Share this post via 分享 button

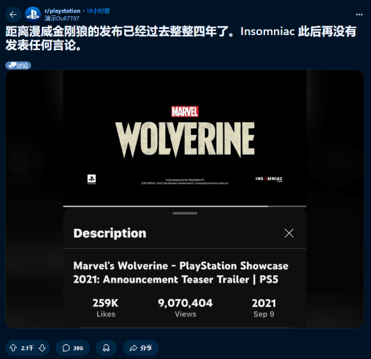pyautogui.click(x=140, y=348)
